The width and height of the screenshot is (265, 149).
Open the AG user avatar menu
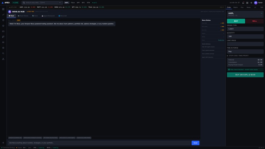256,3
